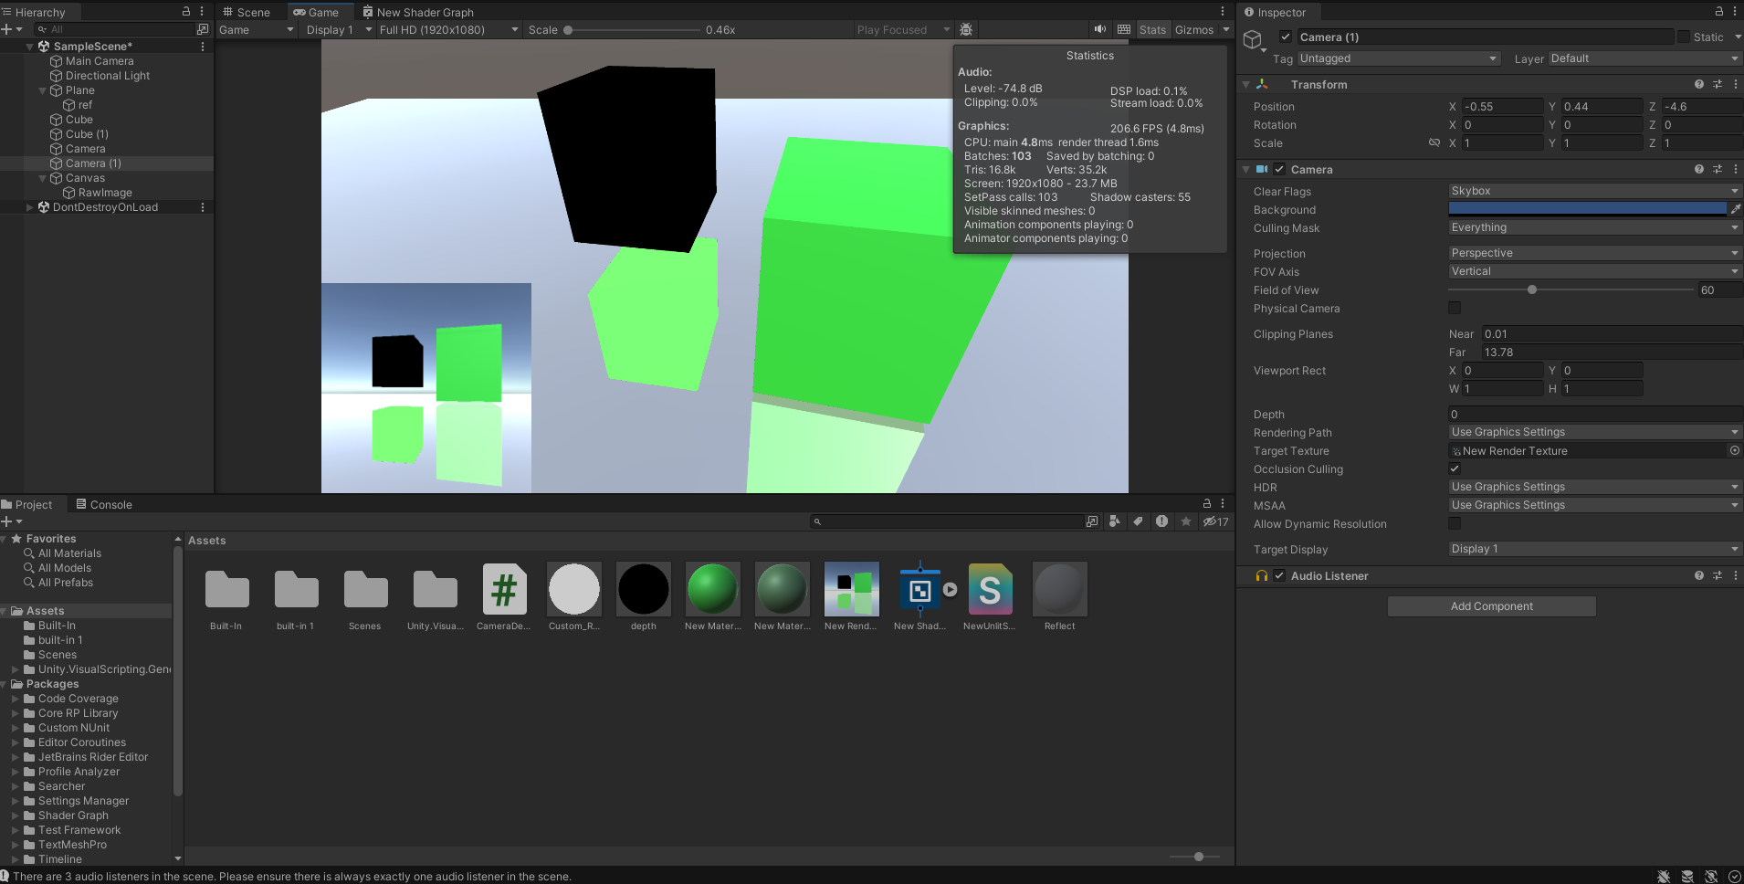Open the Projection dropdown

point(1593,253)
